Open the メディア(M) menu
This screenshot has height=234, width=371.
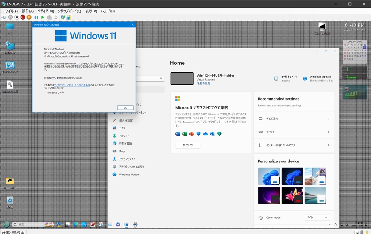[46, 11]
